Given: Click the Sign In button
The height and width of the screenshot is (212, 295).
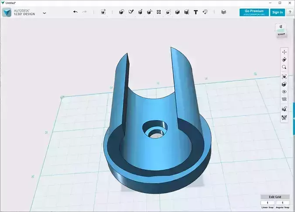Looking at the screenshot, I should coord(278,12).
